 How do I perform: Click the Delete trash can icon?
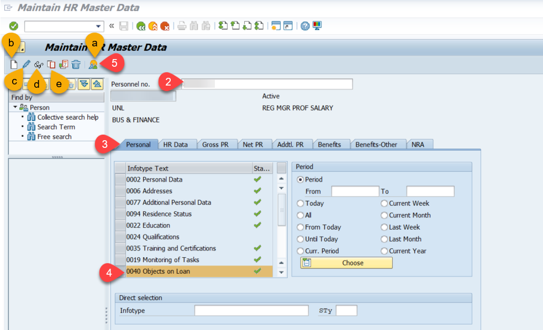click(x=76, y=65)
